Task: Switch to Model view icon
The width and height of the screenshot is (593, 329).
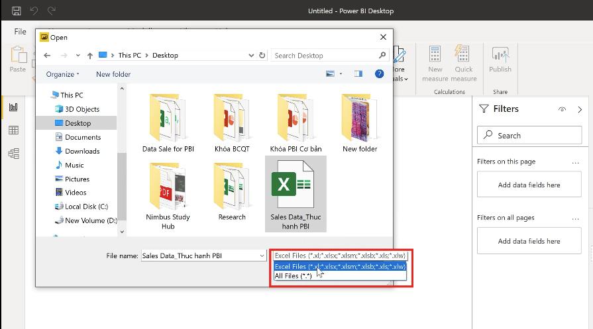Action: click(13, 154)
